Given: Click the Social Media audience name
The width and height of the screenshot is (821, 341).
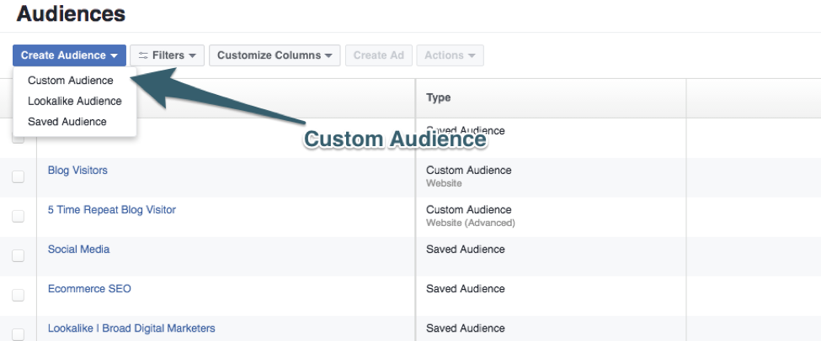Looking at the screenshot, I should click(78, 249).
